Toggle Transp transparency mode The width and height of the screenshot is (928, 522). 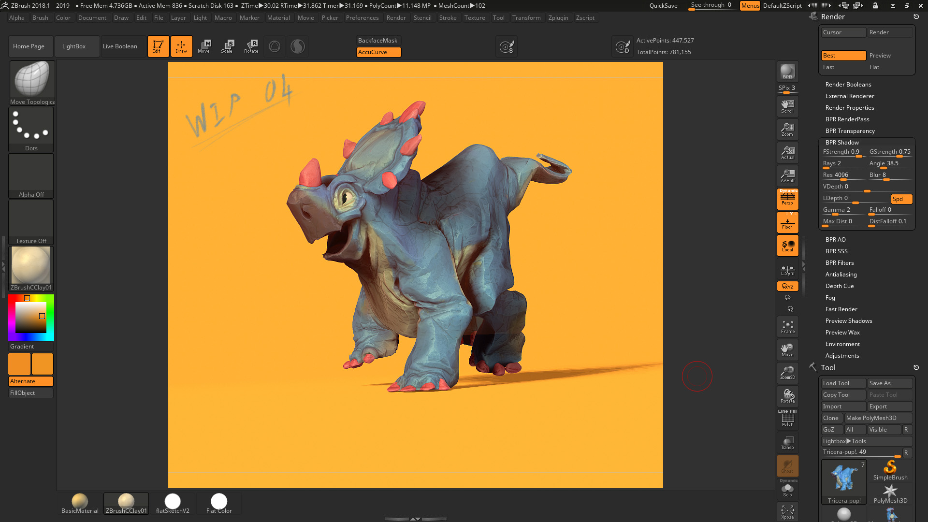787,443
